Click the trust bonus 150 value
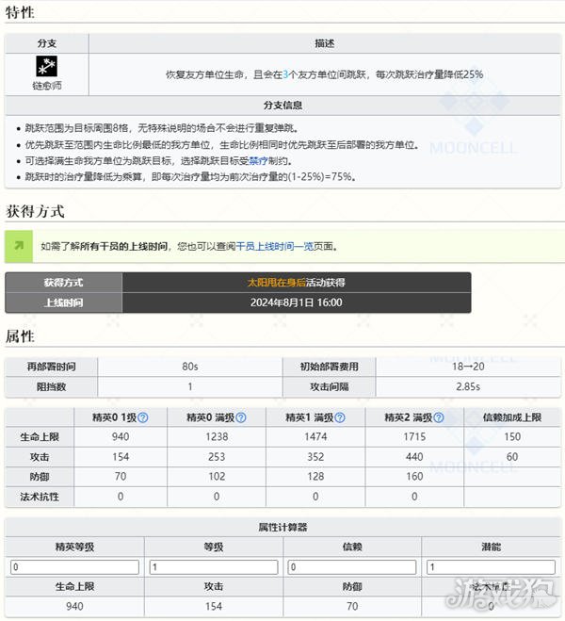 (512, 437)
